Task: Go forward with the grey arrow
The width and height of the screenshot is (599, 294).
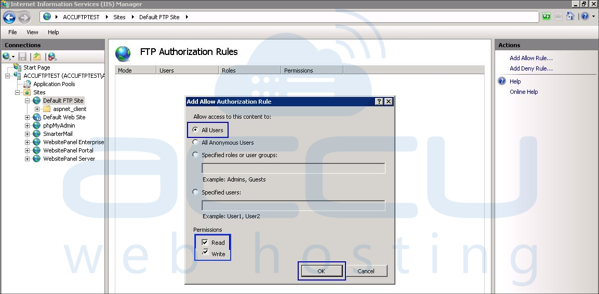Action: 24,17
